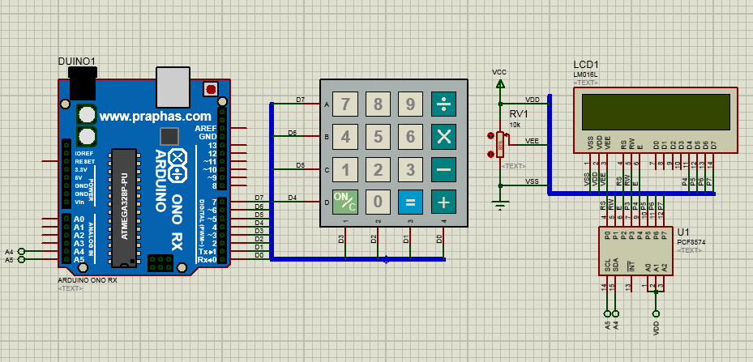Click the divide key on keypad
This screenshot has height=362, width=753.
click(443, 104)
